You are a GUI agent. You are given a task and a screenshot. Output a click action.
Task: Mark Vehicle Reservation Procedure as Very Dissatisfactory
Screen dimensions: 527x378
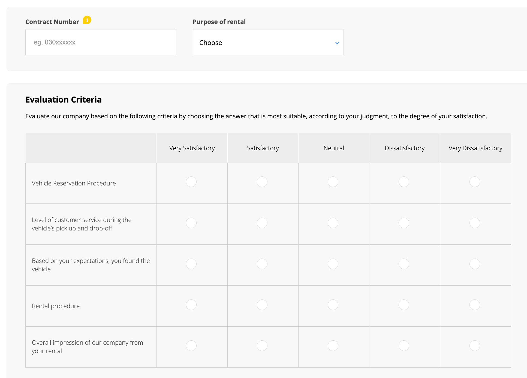coord(474,182)
